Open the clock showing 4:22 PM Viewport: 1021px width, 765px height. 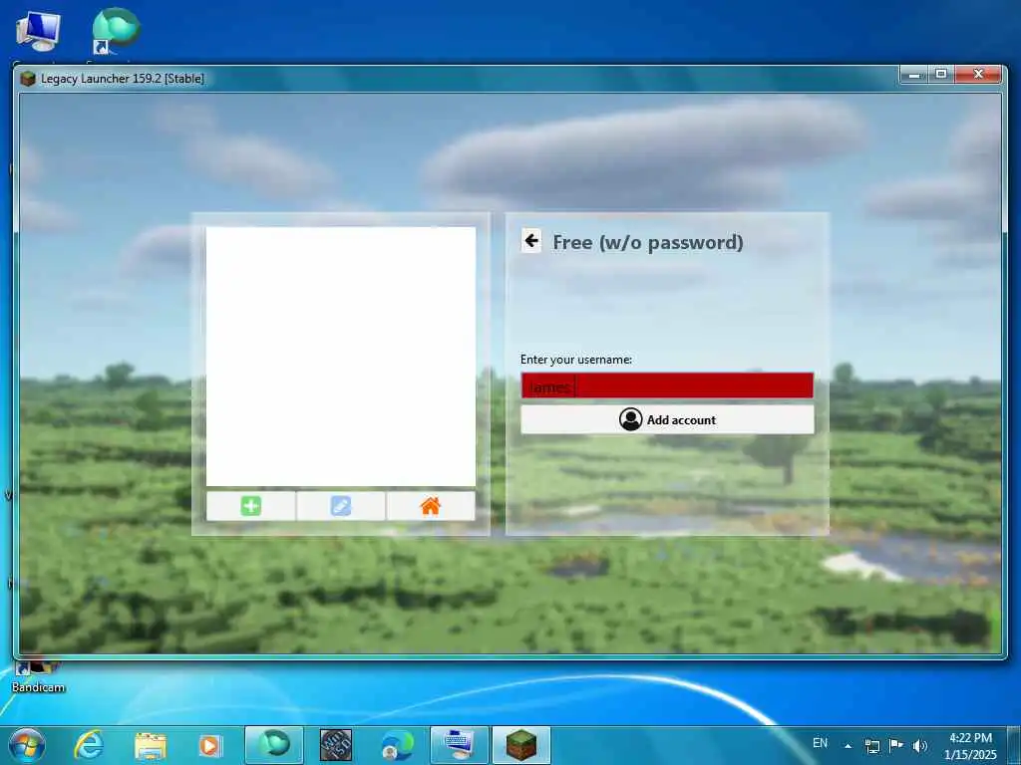970,745
